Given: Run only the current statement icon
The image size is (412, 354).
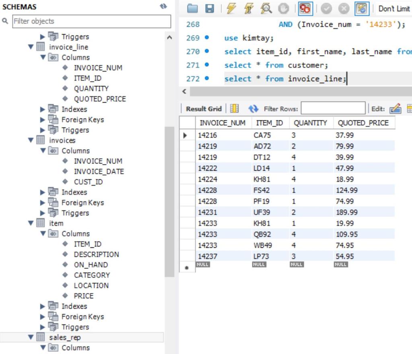Looking at the screenshot, I should (249, 9).
